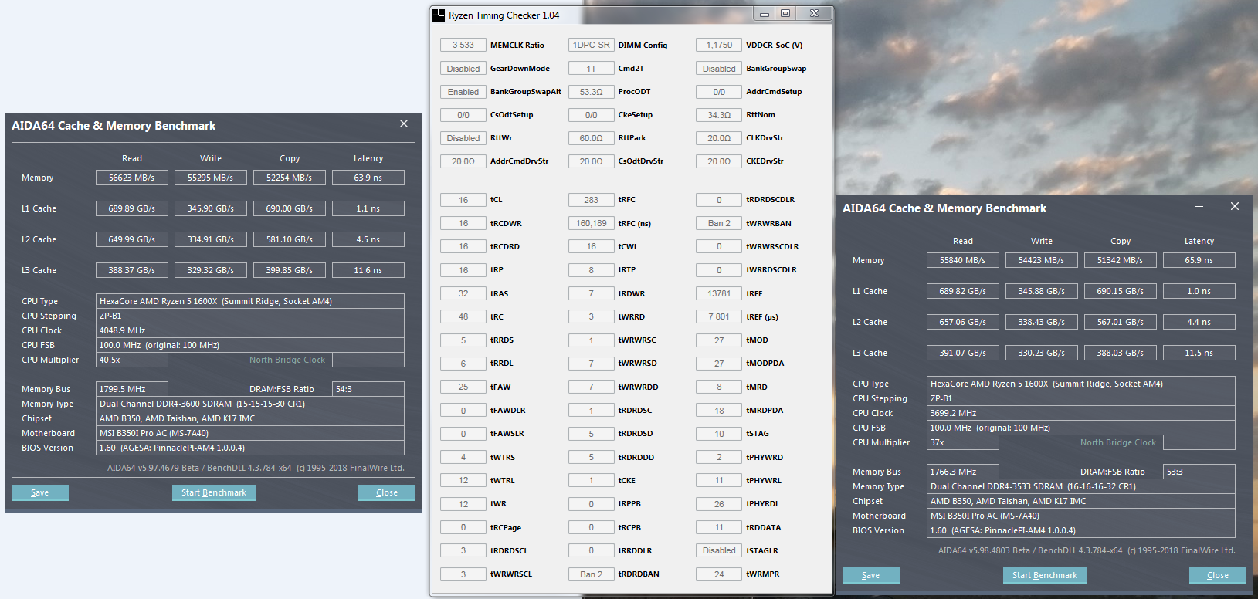Click the Close button in right AIDA64 window
Screen dimensions: 1258x599
pyautogui.click(x=1218, y=575)
